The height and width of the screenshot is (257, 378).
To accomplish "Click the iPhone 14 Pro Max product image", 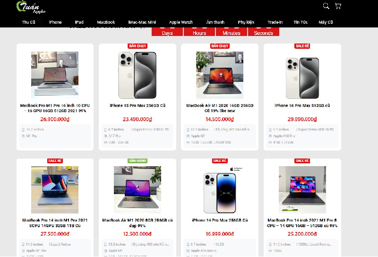I will pyautogui.click(x=220, y=190).
